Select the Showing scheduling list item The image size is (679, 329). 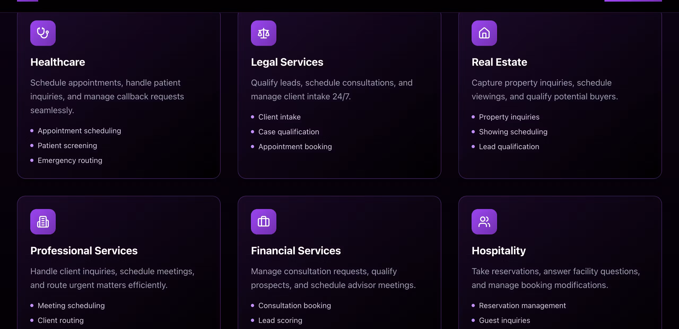[x=513, y=132]
